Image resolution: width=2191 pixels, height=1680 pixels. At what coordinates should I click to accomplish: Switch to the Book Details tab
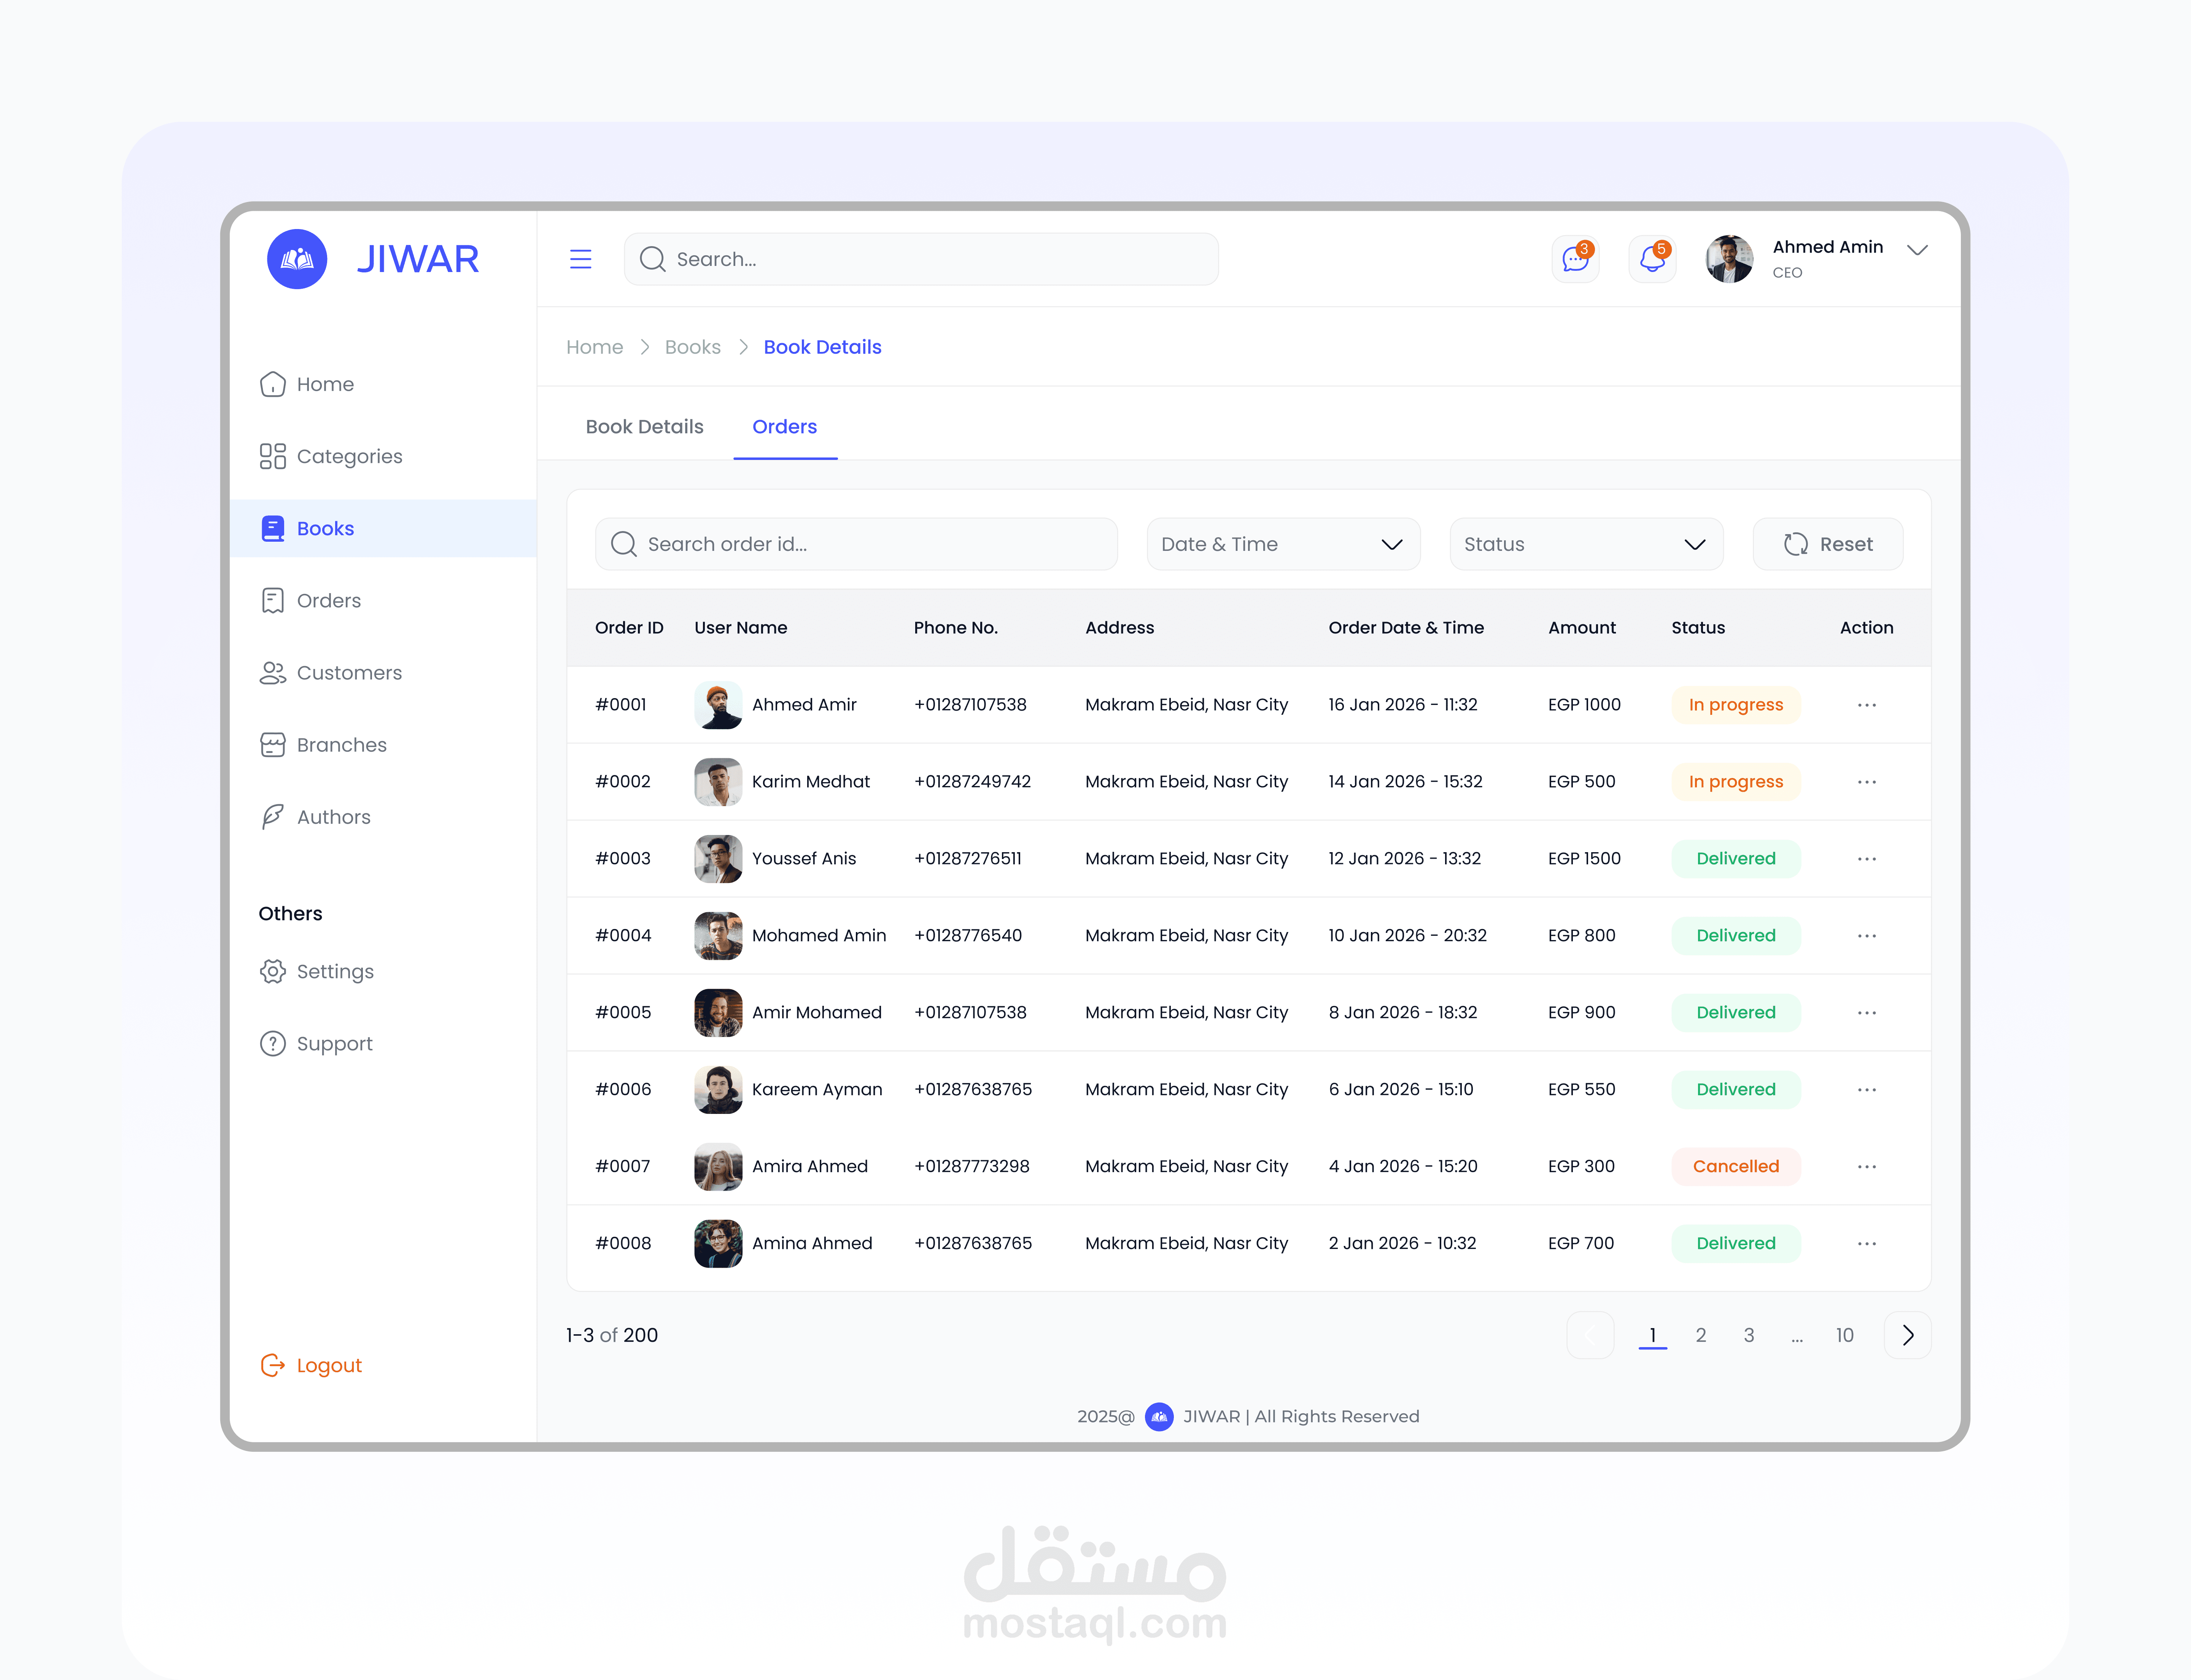tap(644, 427)
